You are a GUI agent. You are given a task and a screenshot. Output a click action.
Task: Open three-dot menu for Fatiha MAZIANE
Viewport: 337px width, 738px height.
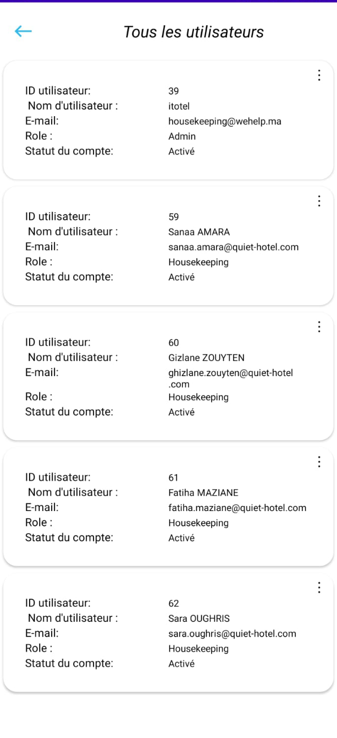pyautogui.click(x=319, y=462)
